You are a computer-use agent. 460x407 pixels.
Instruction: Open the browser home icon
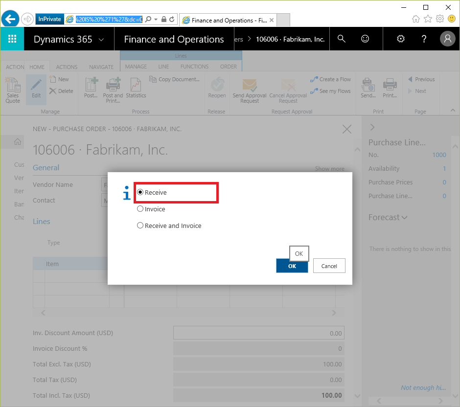pos(415,19)
